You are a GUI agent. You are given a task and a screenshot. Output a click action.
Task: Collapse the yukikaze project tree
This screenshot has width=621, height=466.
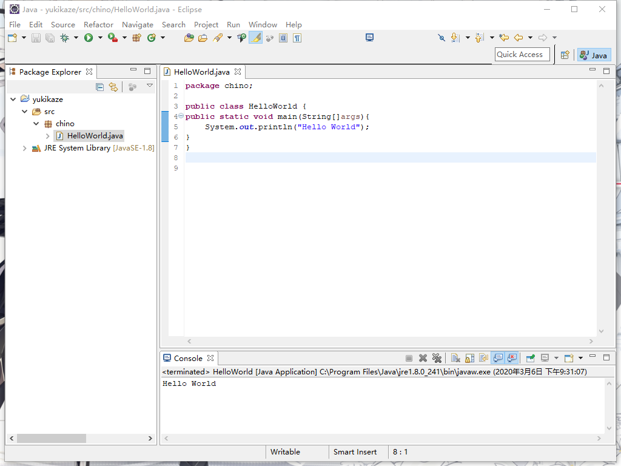(x=13, y=99)
